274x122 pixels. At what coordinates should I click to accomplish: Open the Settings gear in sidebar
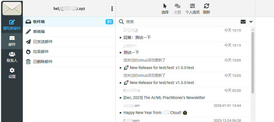point(12,73)
